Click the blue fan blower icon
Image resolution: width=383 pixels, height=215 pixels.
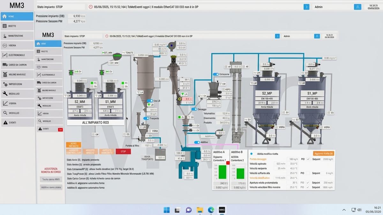[x=172, y=46]
